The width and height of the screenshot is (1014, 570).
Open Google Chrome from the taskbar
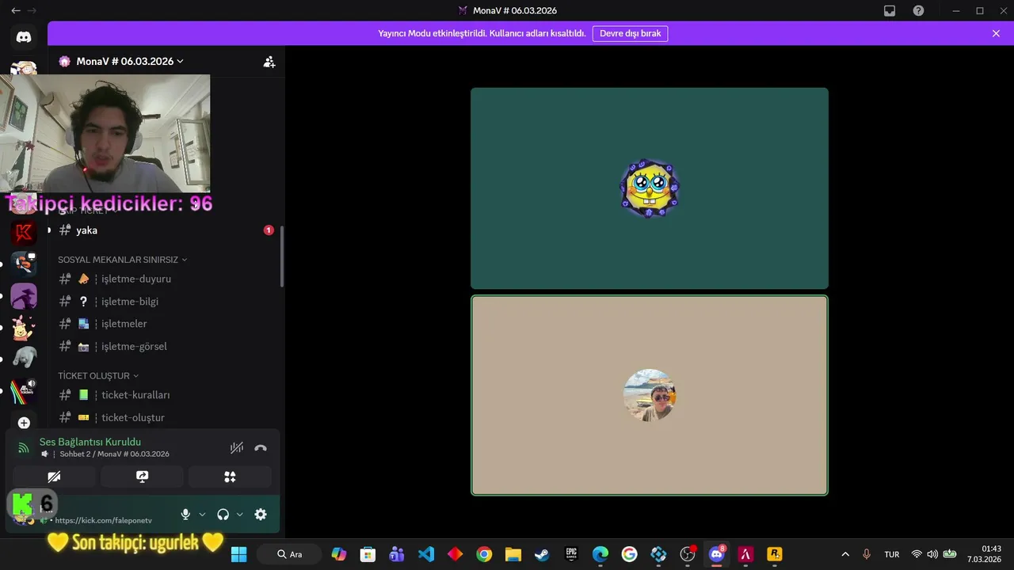click(484, 554)
